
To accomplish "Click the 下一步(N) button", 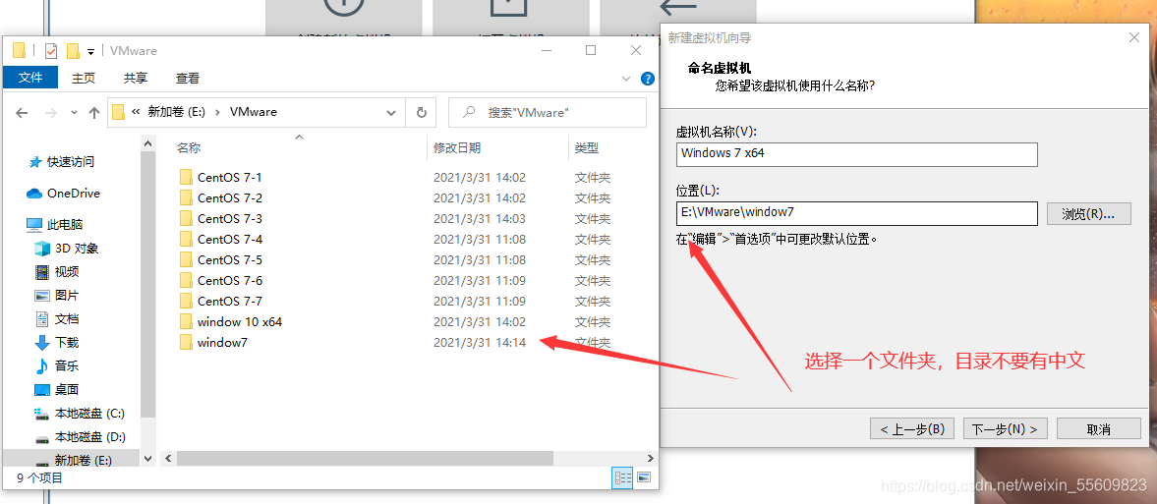I will 1005,428.
